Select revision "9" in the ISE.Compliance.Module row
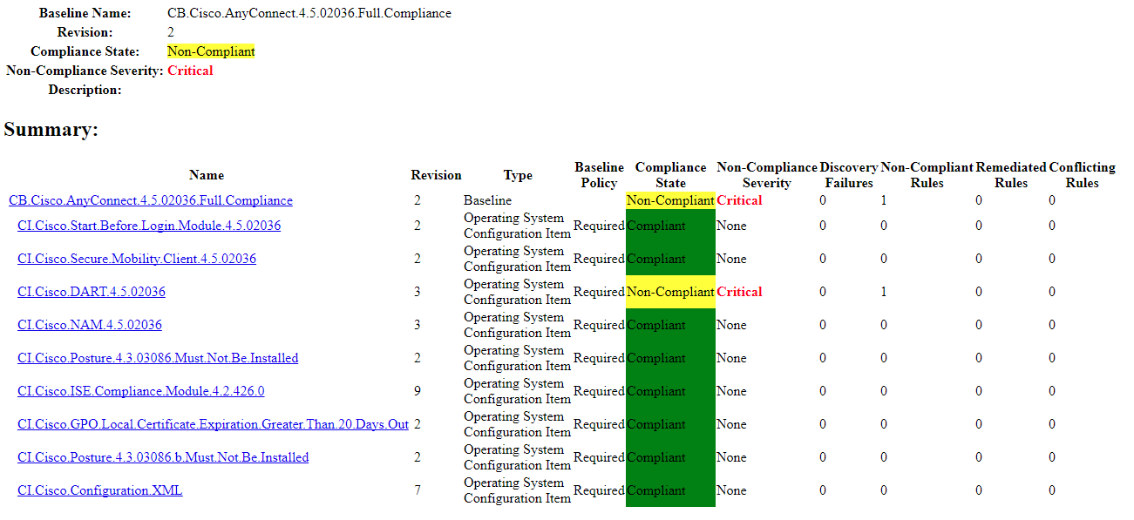 click(x=418, y=391)
